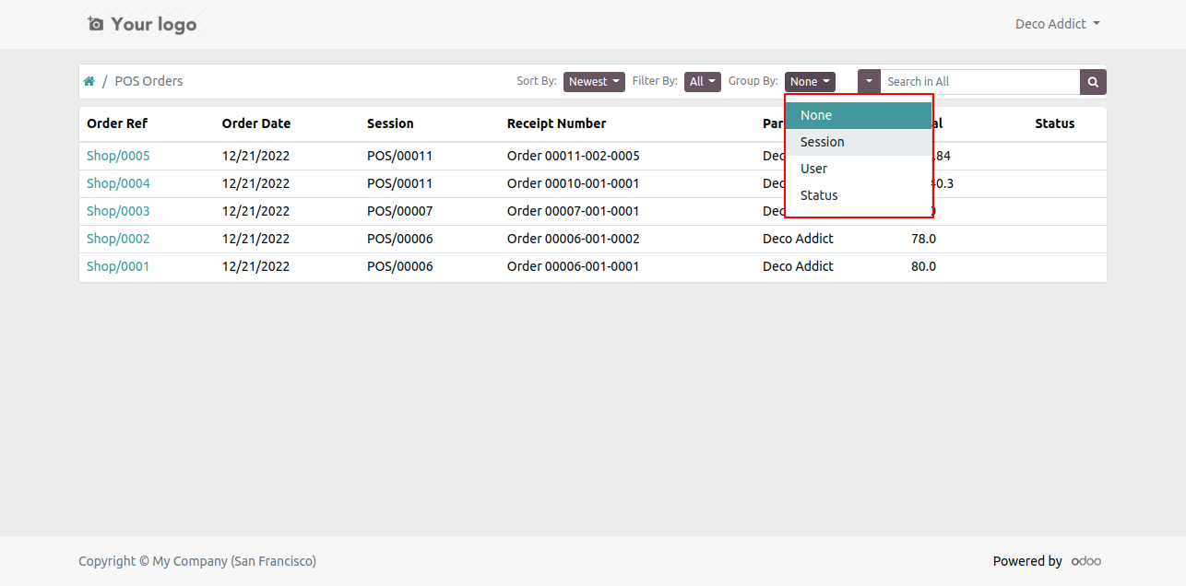This screenshot has width=1186, height=586.
Task: Click Shop/0004 session cell POS/00011
Action: click(399, 183)
